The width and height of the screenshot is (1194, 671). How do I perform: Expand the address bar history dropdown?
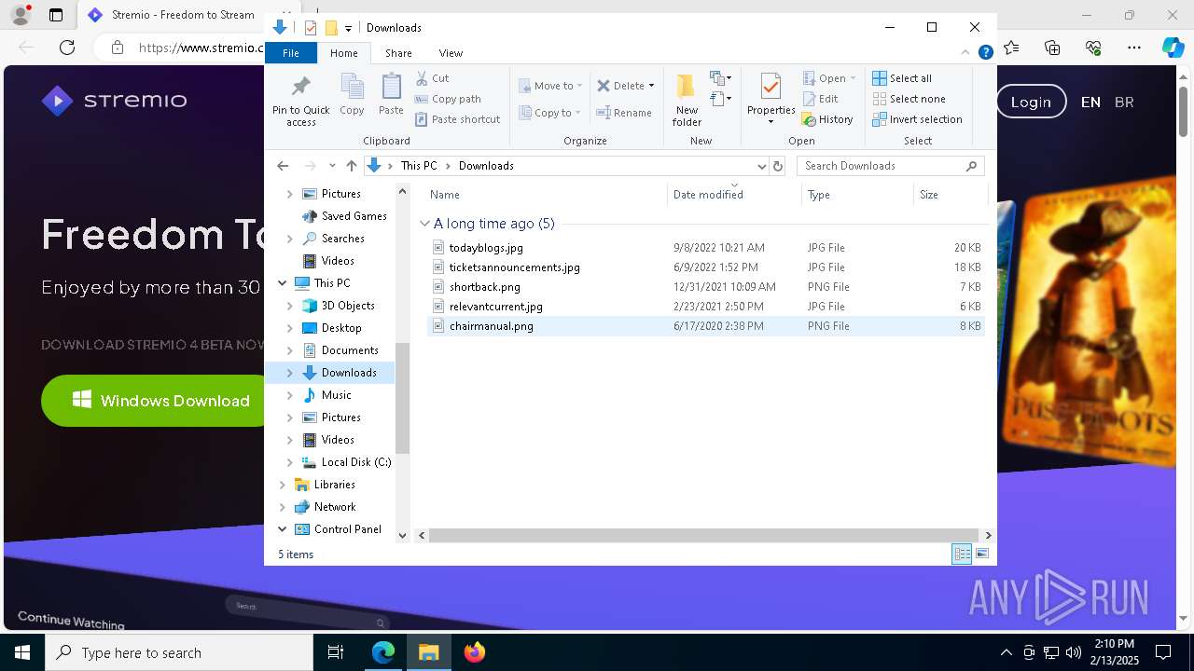(x=761, y=166)
